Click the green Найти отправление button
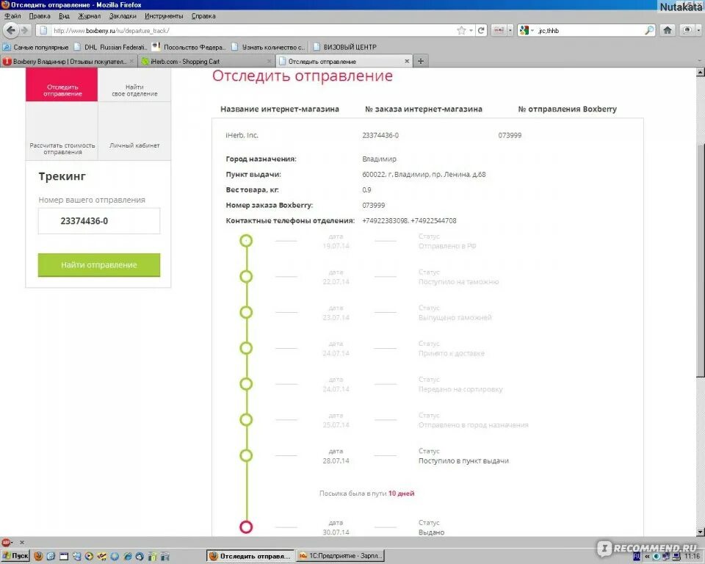 point(99,265)
